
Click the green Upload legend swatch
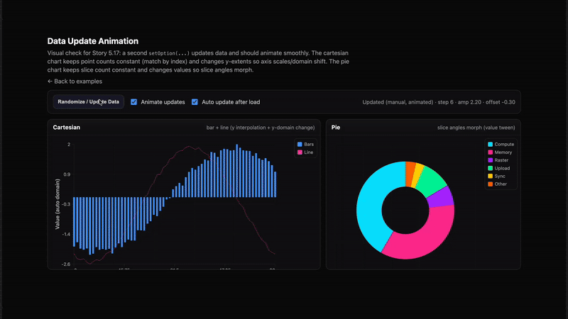click(490, 169)
